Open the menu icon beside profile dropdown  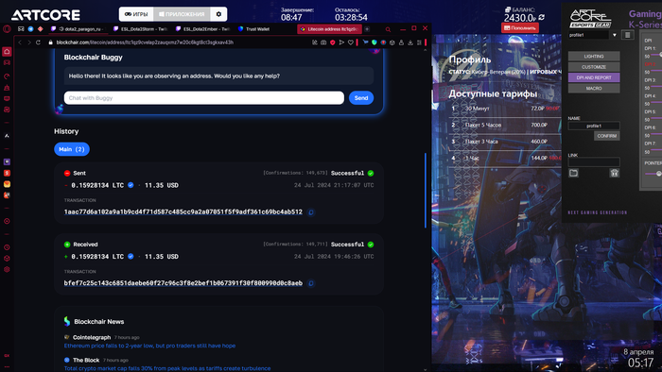pyautogui.click(x=628, y=35)
